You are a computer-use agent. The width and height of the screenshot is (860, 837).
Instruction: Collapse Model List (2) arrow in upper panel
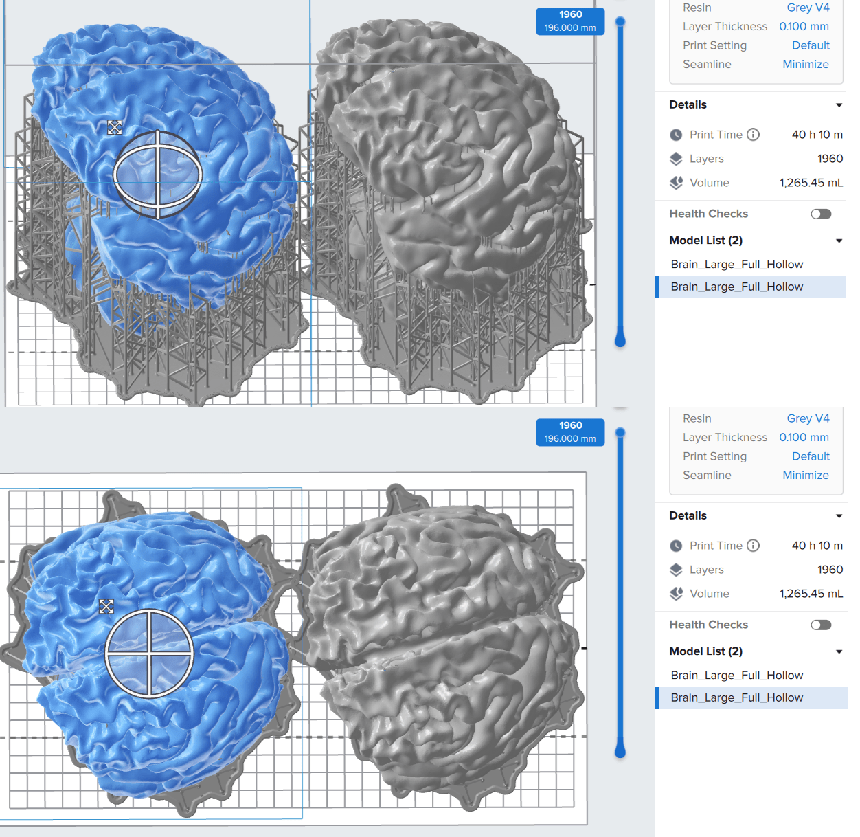tap(839, 241)
